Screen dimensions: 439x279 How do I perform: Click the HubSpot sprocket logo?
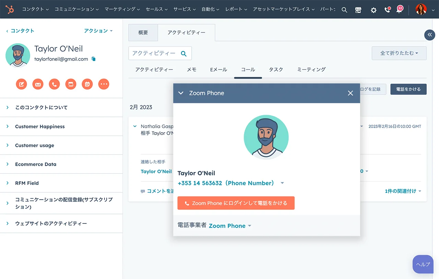[x=10, y=9]
